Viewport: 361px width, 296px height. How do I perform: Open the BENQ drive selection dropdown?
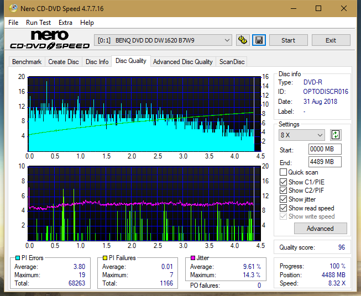coord(163,40)
